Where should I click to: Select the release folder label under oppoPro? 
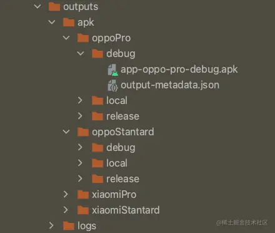pyautogui.click(x=122, y=116)
